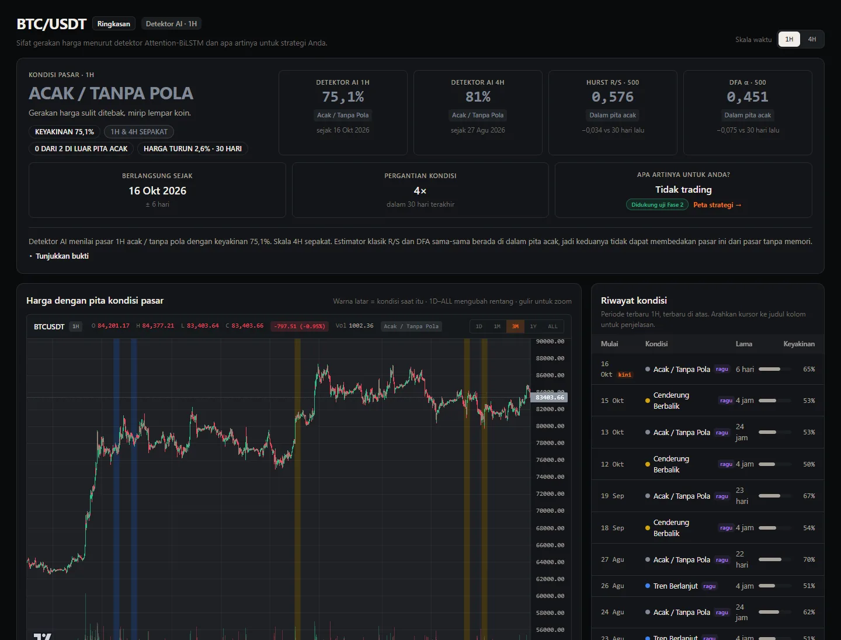Viewport: 841px width, 640px height.
Task: Click the 4 jam duration in the 12 Okt row
Action: coord(745,464)
